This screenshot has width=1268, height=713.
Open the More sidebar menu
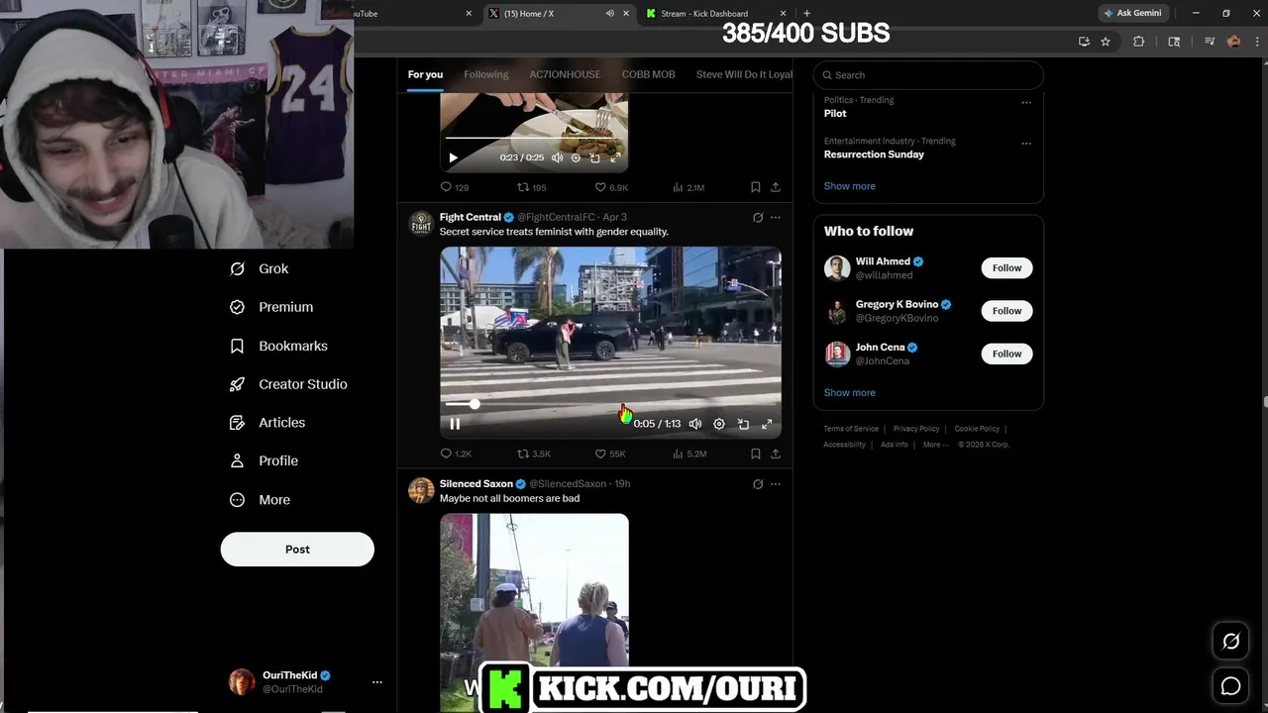point(260,499)
